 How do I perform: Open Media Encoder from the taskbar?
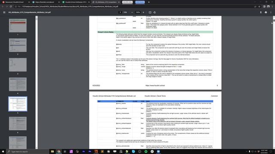90,151
